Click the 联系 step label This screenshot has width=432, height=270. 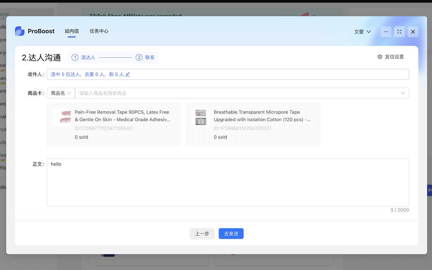click(x=150, y=57)
